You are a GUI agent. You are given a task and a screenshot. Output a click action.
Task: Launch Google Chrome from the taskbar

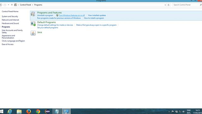coord(38,111)
